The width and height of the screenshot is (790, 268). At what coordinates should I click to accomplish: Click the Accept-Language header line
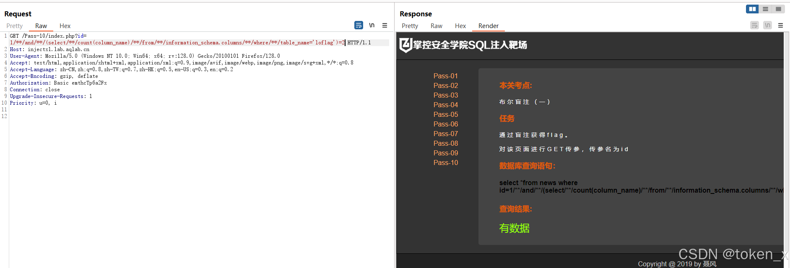pos(122,70)
